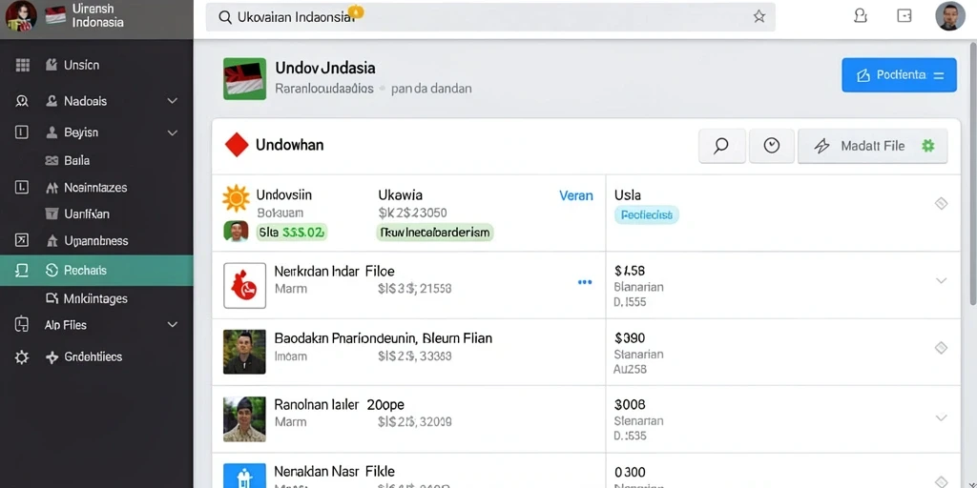Click the search field with Ukovairan Indaonsiar
This screenshot has width=977, height=488.
[x=490, y=17]
